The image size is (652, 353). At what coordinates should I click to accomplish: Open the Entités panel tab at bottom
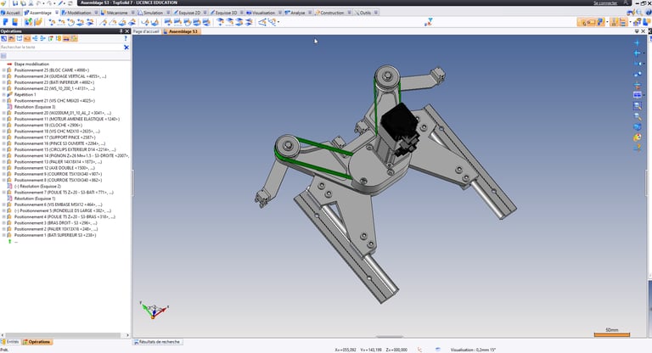pyautogui.click(x=10, y=342)
